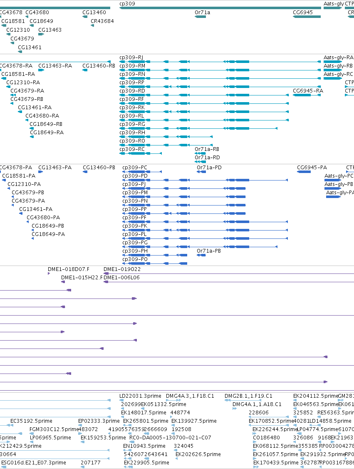Select the CG43680 gene label

37,12
